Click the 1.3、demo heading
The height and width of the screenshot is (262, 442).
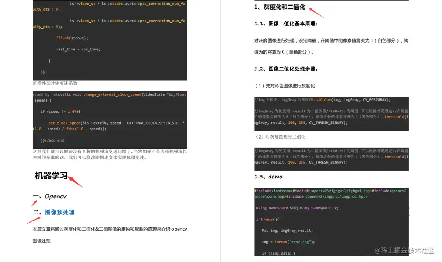coord(268,177)
